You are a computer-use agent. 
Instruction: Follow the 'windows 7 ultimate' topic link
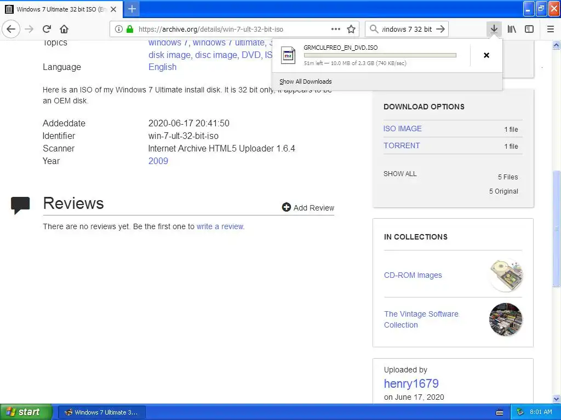click(229, 43)
